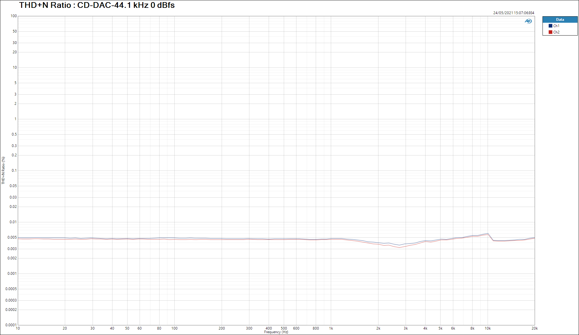Select the Ch1 legend entry label

(556, 26)
